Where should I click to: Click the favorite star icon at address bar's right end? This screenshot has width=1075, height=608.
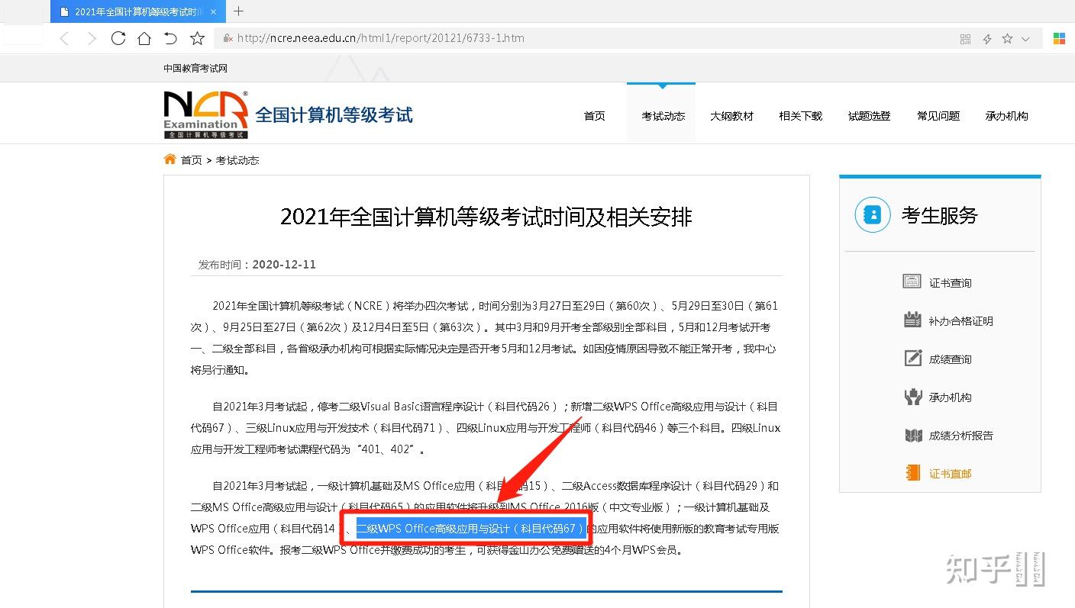click(1007, 38)
